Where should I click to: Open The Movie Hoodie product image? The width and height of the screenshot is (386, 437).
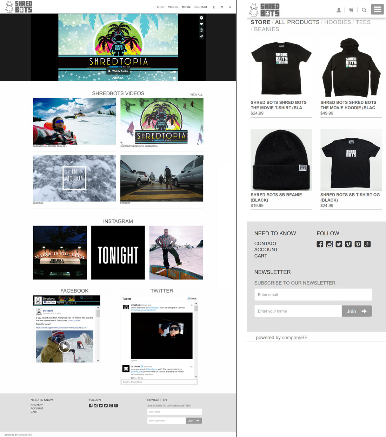tap(351, 67)
